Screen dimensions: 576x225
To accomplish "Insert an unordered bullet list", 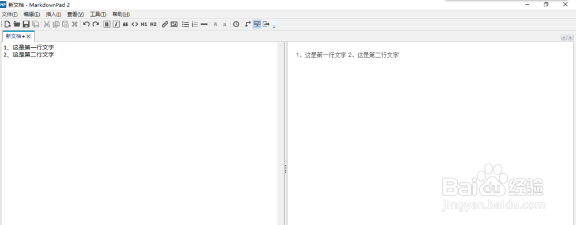I will pos(185,24).
